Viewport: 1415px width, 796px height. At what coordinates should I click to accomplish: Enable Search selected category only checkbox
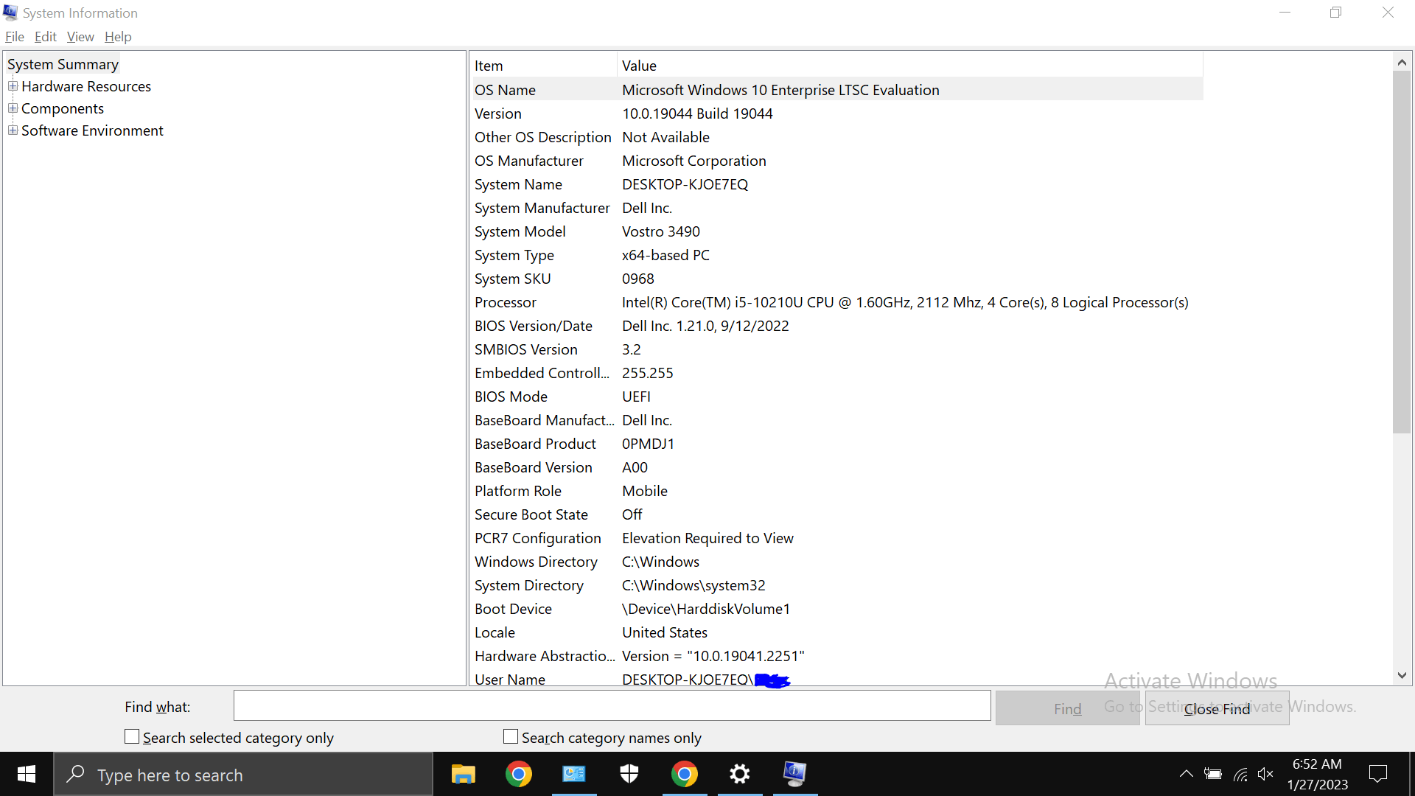132,737
